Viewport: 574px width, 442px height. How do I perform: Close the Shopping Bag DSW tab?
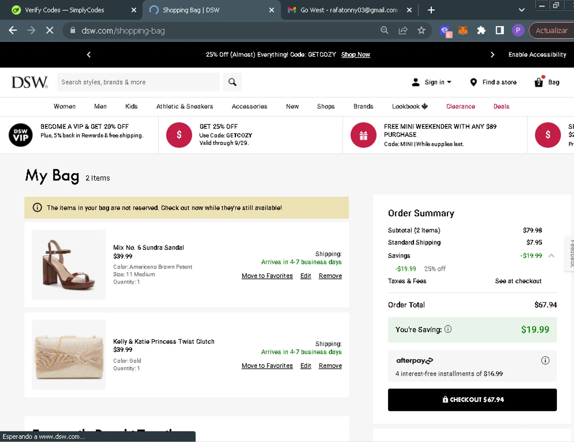click(x=272, y=10)
